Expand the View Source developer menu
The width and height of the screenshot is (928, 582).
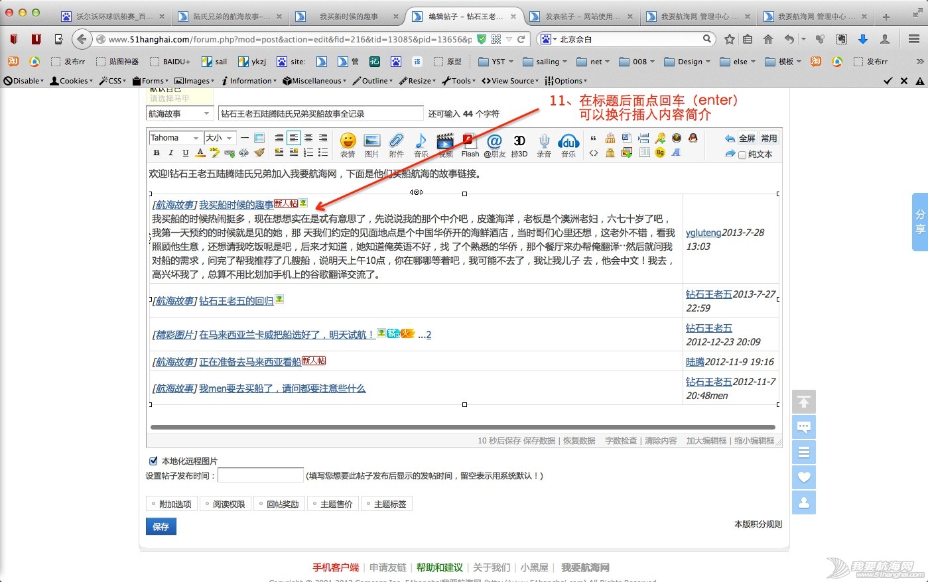pyautogui.click(x=510, y=81)
